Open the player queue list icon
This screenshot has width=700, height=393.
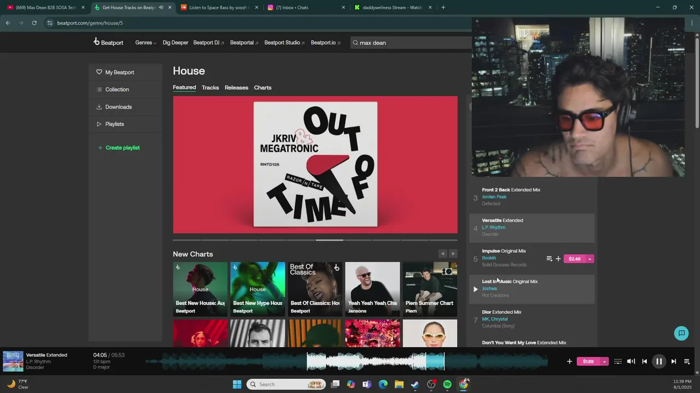click(687, 361)
